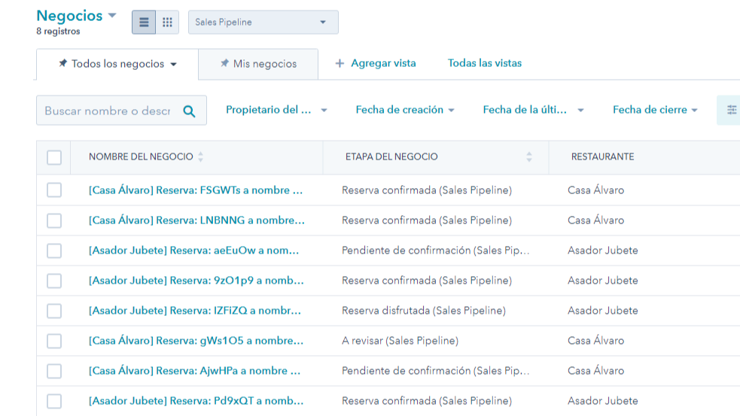The width and height of the screenshot is (740, 416).
Task: Open the LNBNNG reservation deal link
Action: 196,220
